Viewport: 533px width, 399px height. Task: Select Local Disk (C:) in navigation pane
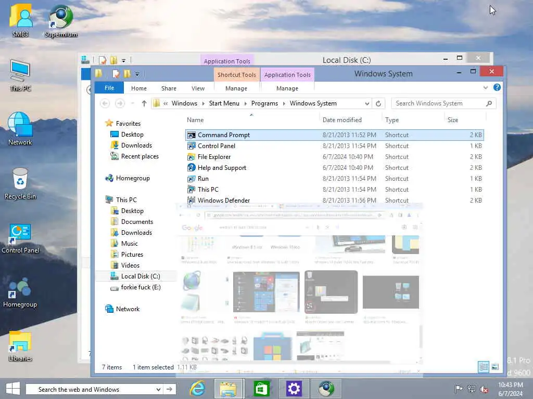coord(135,276)
